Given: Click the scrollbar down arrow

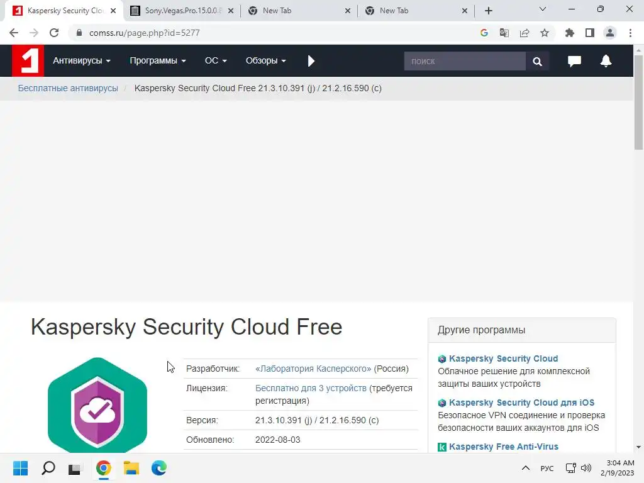Looking at the screenshot, I should click(638, 447).
